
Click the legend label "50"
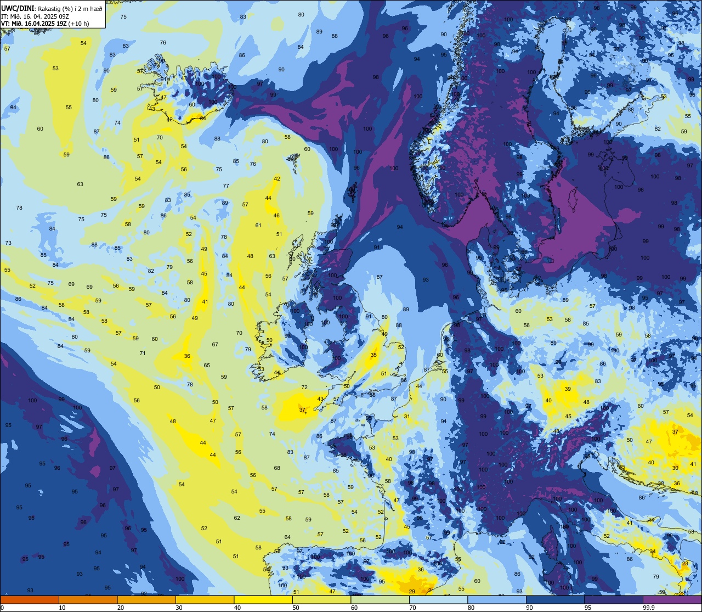(x=296, y=608)
